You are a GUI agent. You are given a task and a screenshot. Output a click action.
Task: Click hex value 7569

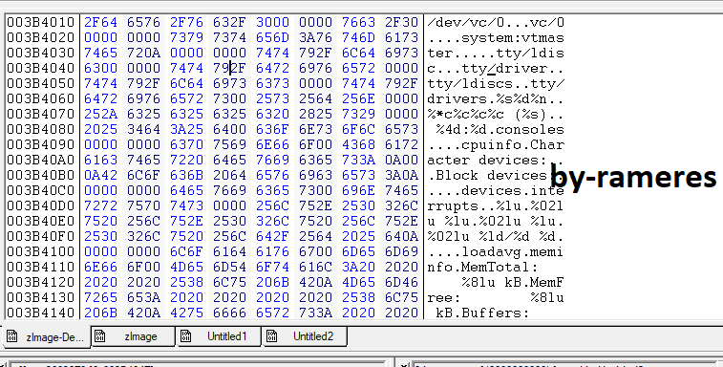(229, 144)
